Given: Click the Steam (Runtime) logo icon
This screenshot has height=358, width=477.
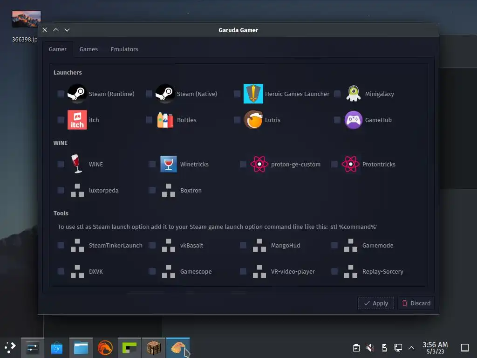Looking at the screenshot, I should pyautogui.click(x=77, y=94).
